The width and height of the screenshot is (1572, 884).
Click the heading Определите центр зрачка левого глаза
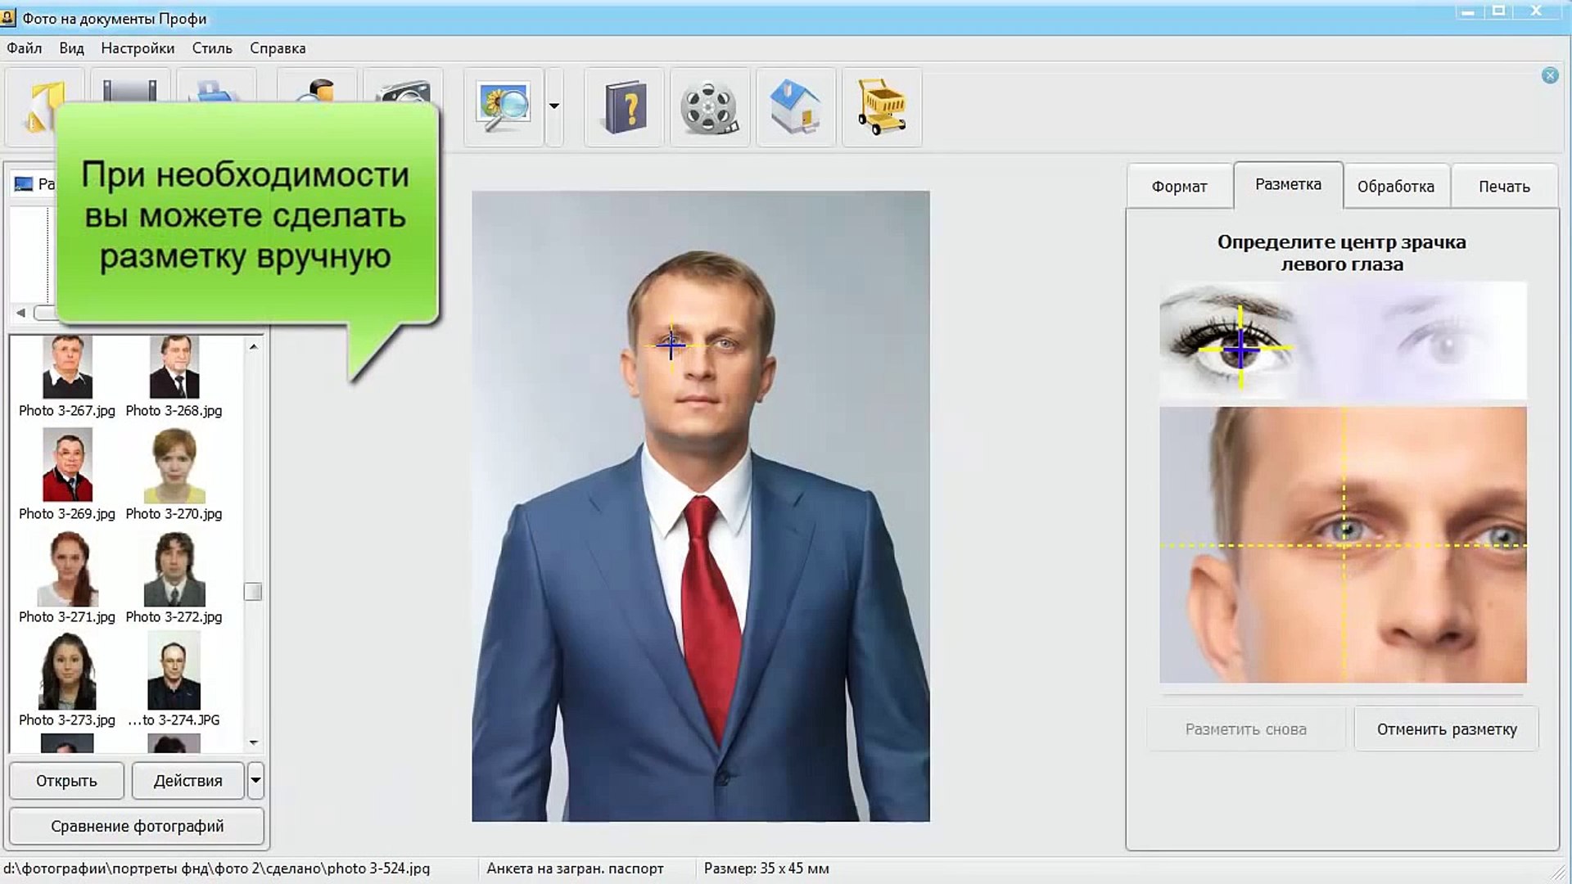[1342, 253]
